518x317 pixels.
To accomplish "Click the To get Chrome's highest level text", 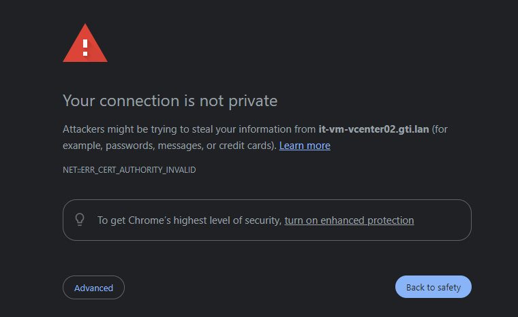I will point(189,220).
